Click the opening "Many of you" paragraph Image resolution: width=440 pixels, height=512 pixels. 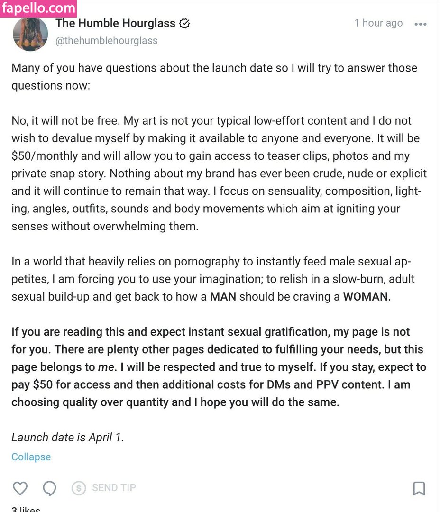coord(214,76)
